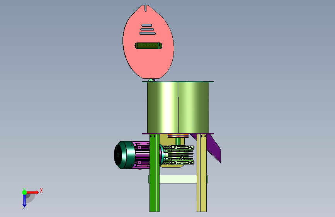This screenshot has height=217, width=335.
Task: Select the bottom vent slot in the lid
Action: [148, 33]
